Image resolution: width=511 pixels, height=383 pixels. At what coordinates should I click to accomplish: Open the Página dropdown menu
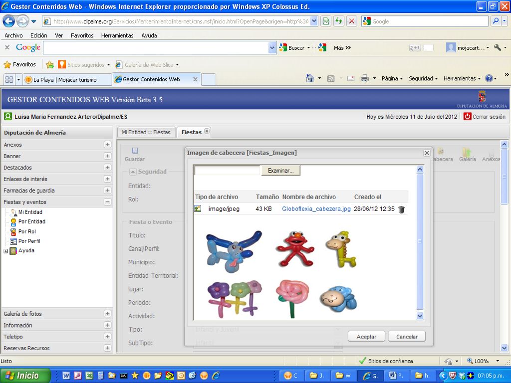[392, 78]
